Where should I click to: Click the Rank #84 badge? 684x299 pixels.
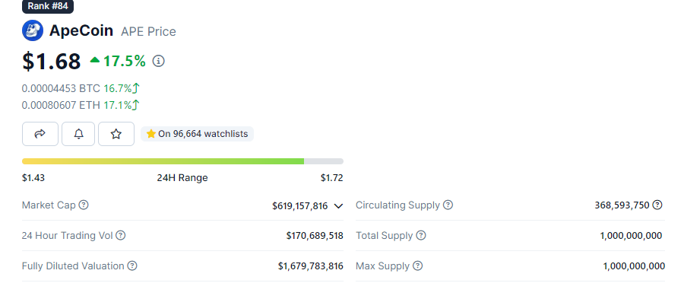(48, 7)
